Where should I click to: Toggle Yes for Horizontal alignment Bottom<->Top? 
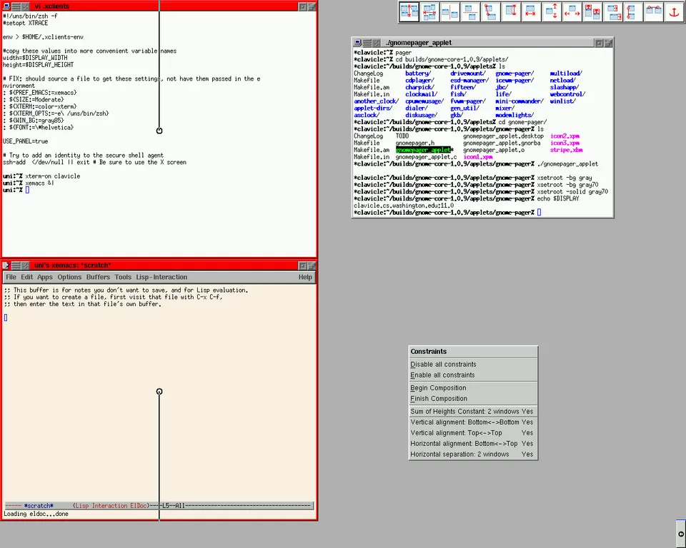(x=527, y=444)
